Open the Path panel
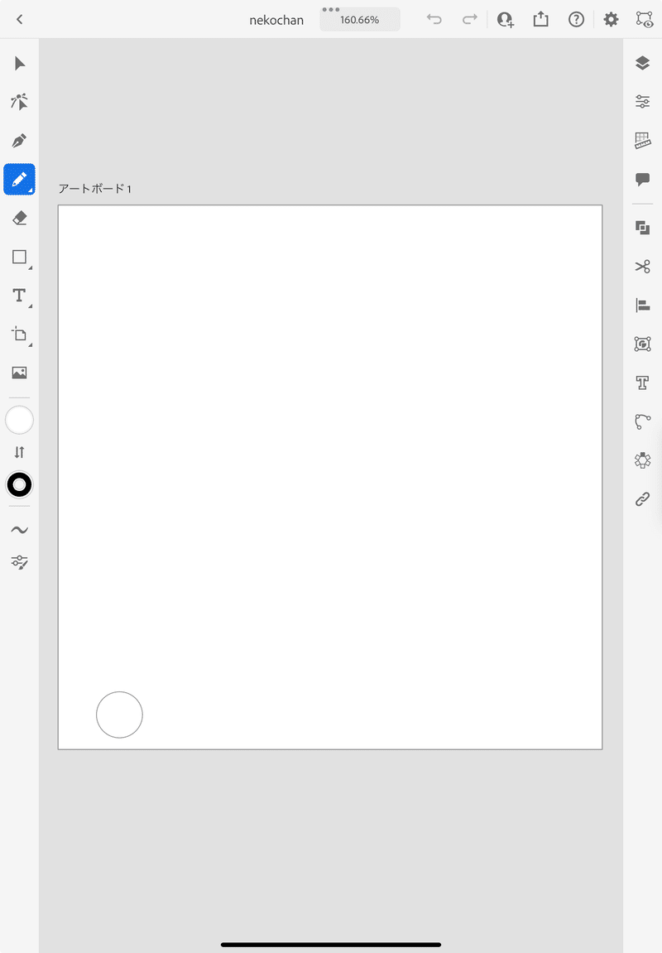Image resolution: width=662 pixels, height=953 pixels. coord(643,421)
